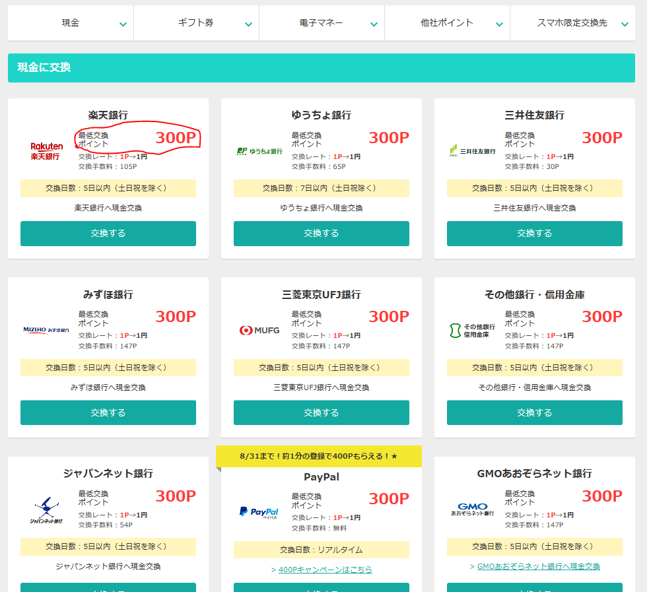Click the 三井住友銀行 card title

click(535, 115)
